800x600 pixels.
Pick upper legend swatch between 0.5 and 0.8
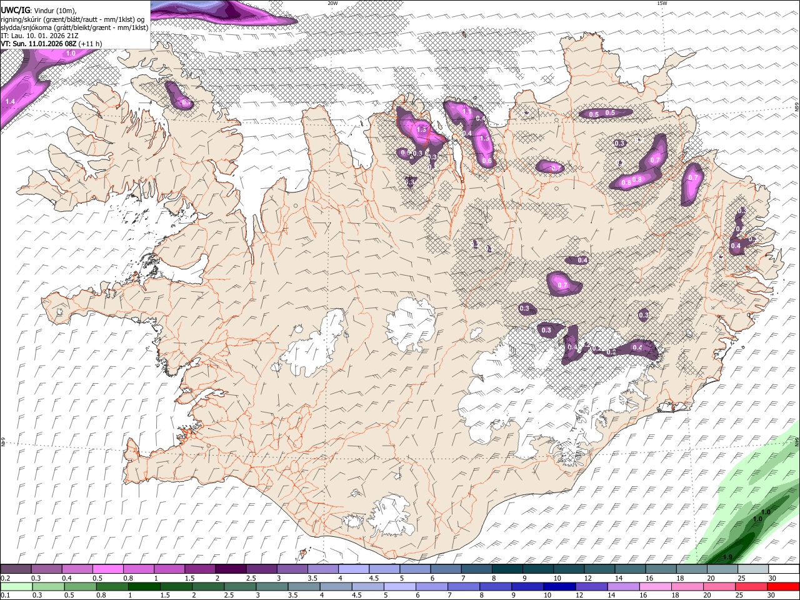pos(107,569)
